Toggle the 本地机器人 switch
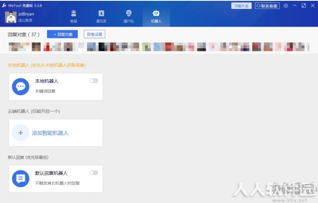Image resolution: width=318 pixels, height=203 pixels. pyautogui.click(x=94, y=81)
